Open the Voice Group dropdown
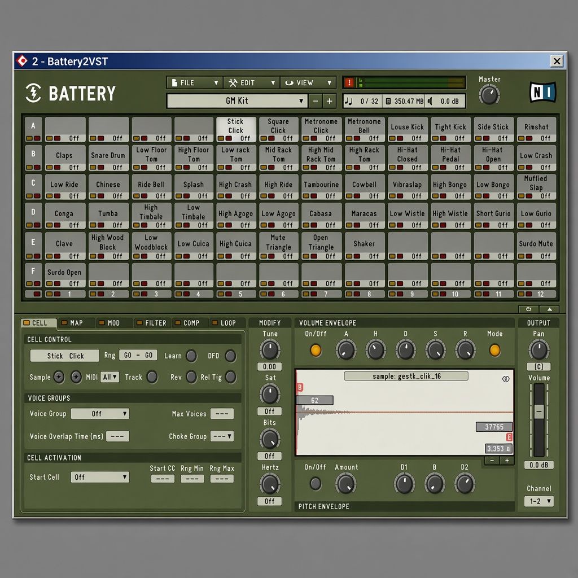Screen dimensions: 578x578 click(x=100, y=414)
